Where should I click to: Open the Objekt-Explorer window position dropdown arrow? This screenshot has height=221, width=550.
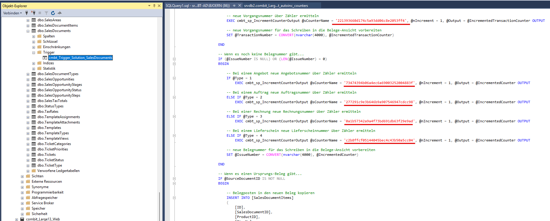(x=149, y=6)
